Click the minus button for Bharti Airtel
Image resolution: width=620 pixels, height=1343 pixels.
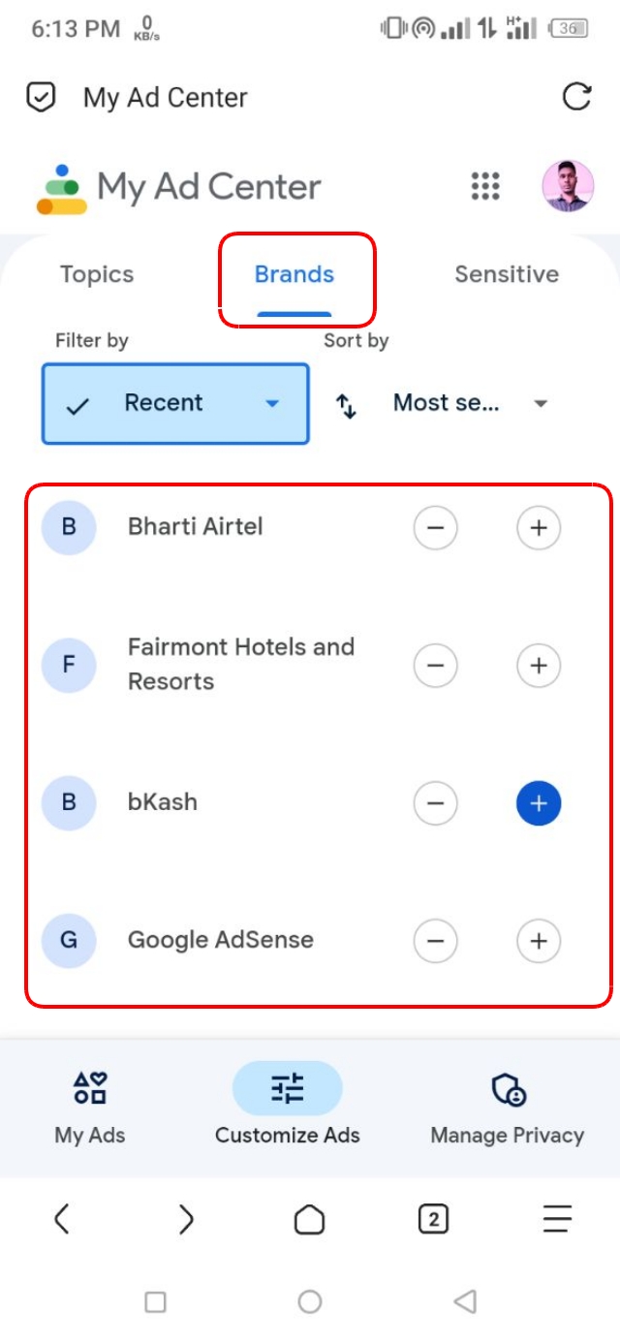435,527
